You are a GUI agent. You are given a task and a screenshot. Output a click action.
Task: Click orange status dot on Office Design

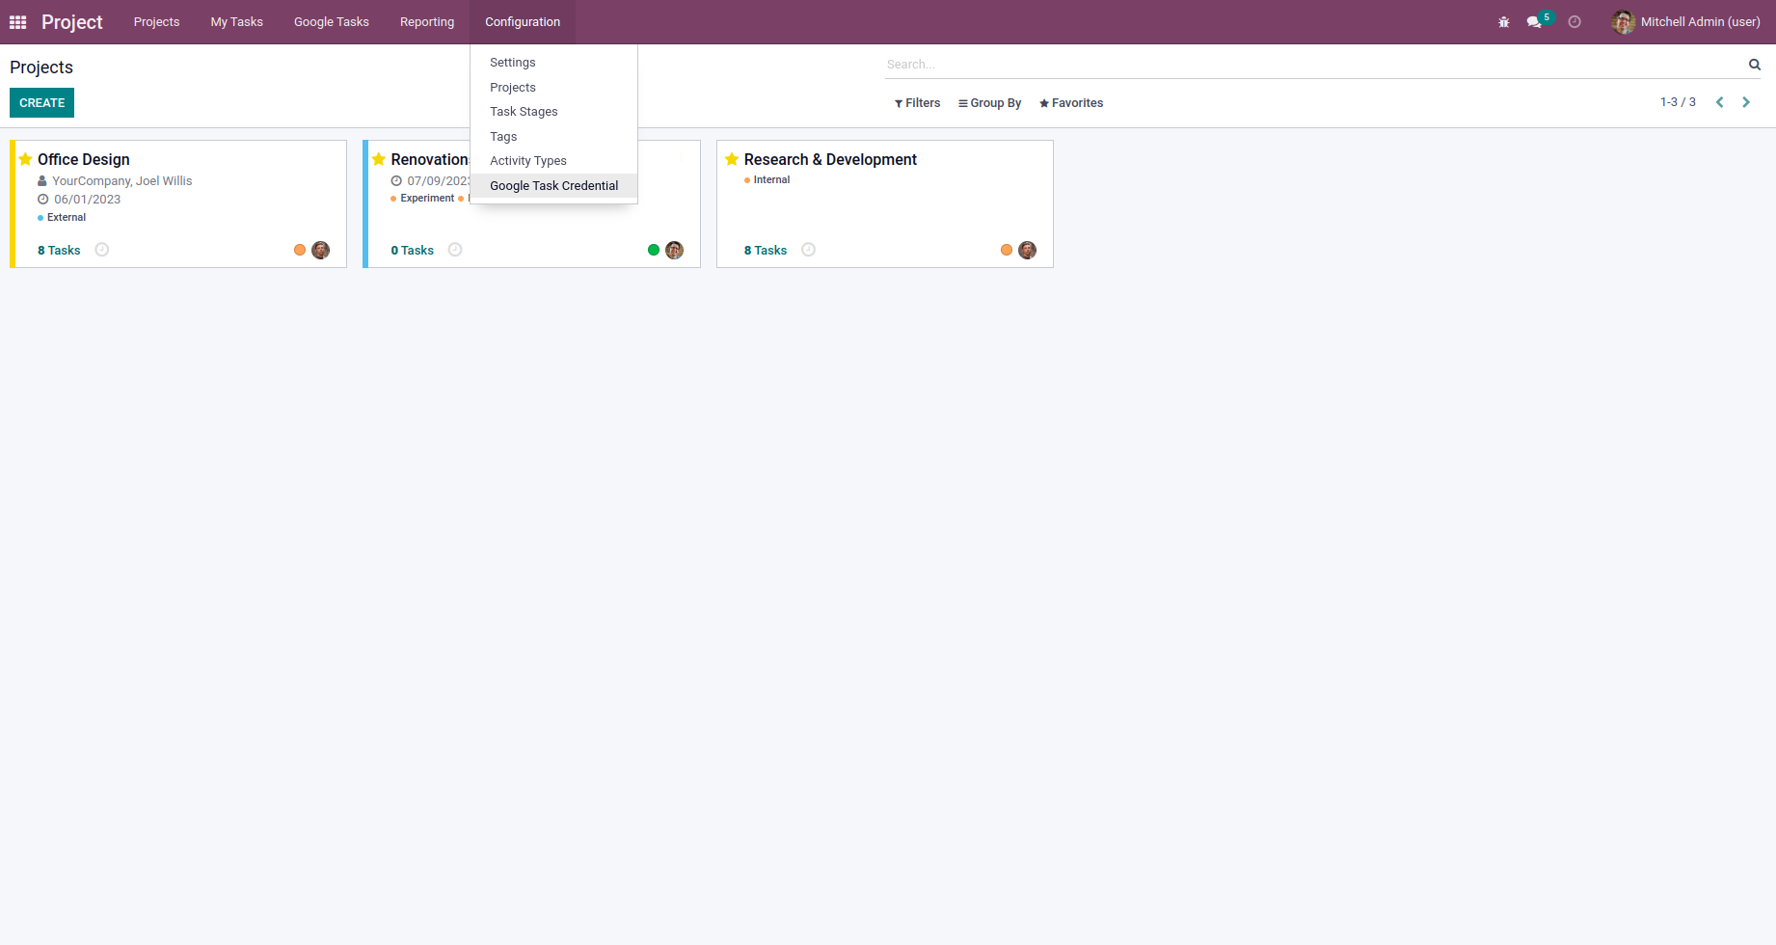pyautogui.click(x=300, y=250)
